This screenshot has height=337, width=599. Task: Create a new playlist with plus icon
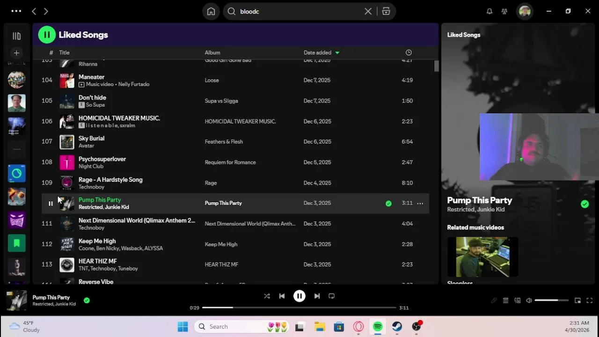(x=16, y=53)
